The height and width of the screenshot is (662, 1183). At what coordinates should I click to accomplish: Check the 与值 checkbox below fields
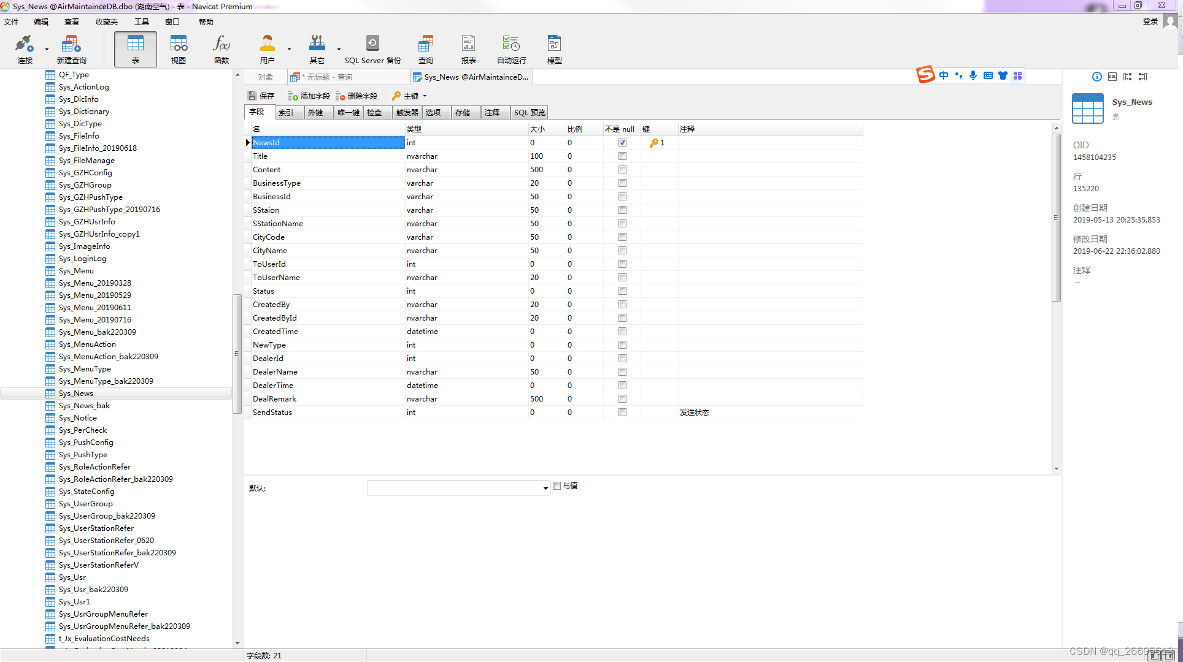coord(557,485)
